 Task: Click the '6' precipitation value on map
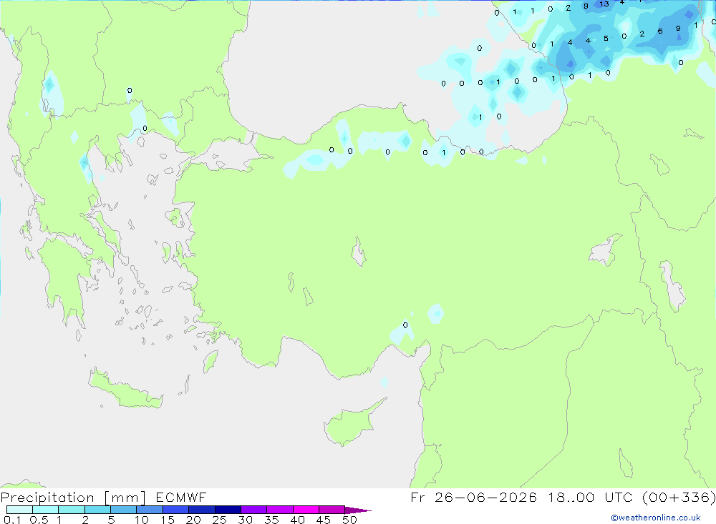coord(660,31)
